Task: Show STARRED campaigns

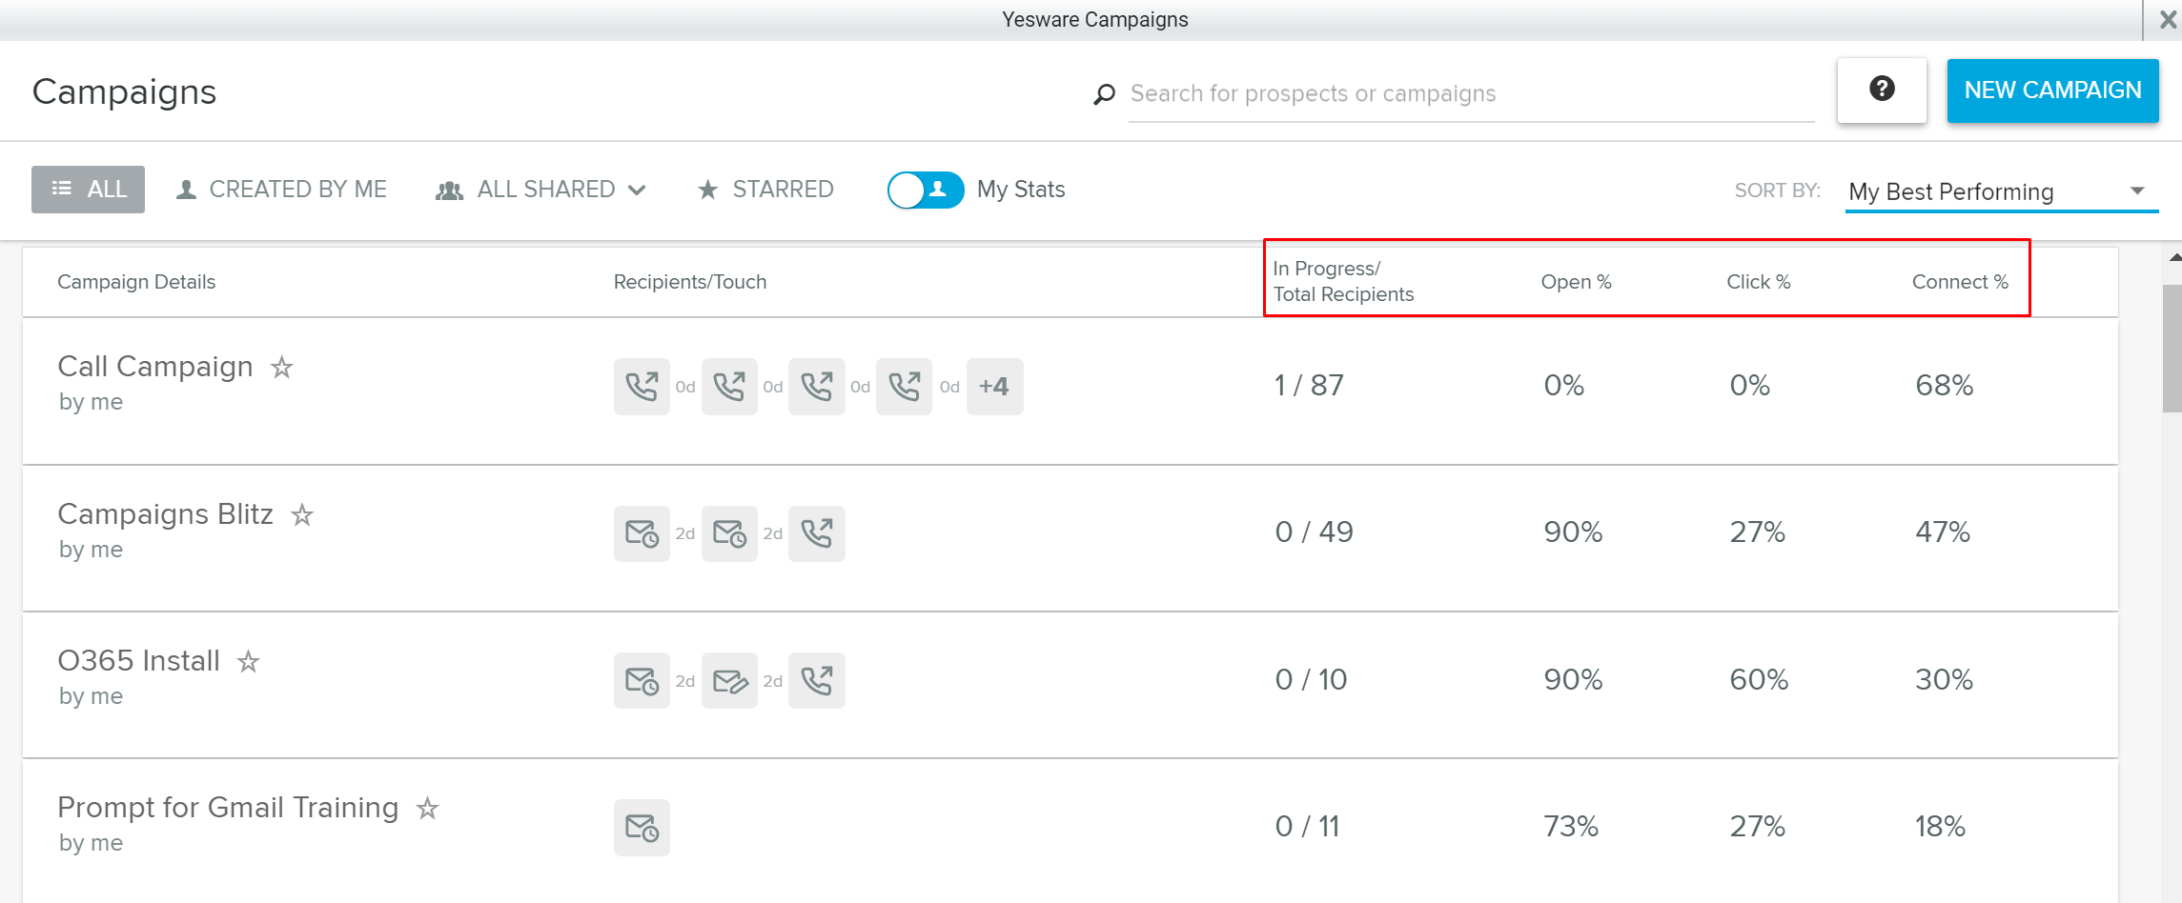Action: (765, 190)
